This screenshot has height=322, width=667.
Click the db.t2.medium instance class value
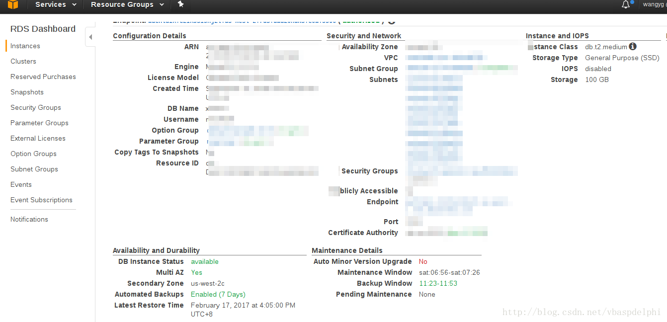606,47
